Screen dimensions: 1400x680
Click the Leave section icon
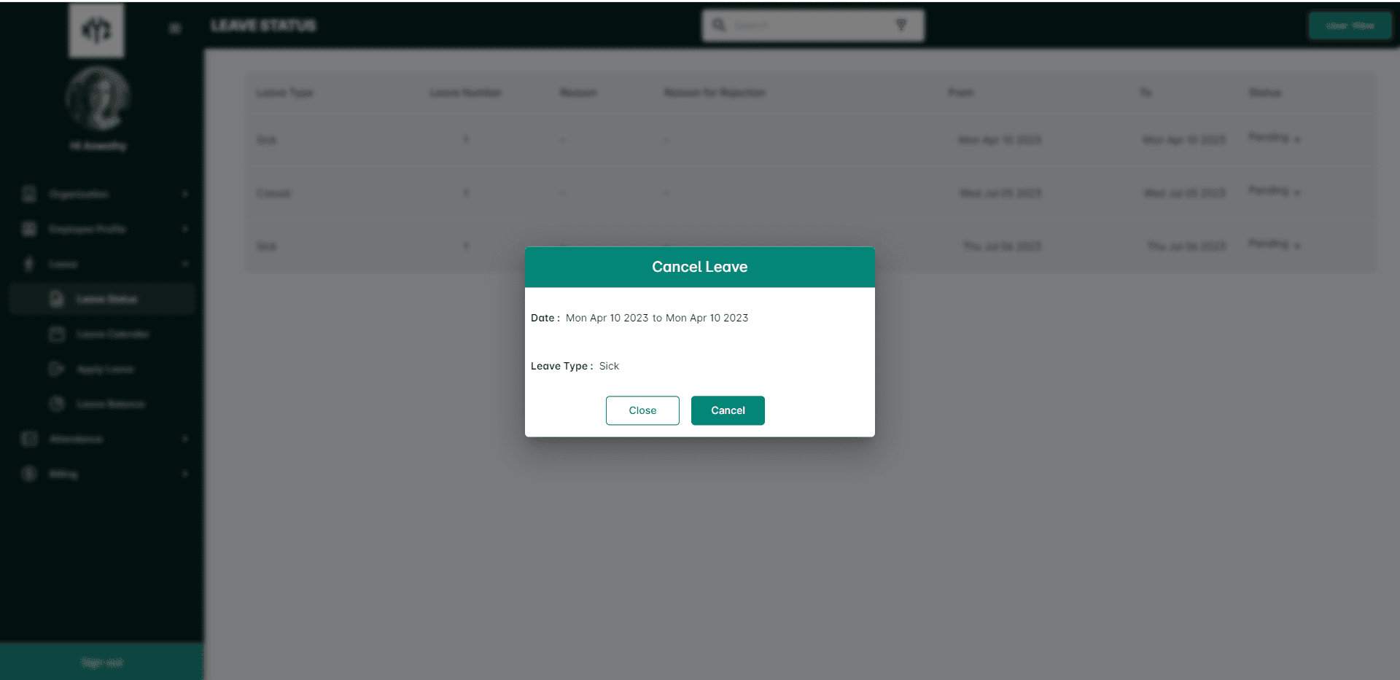(29, 264)
